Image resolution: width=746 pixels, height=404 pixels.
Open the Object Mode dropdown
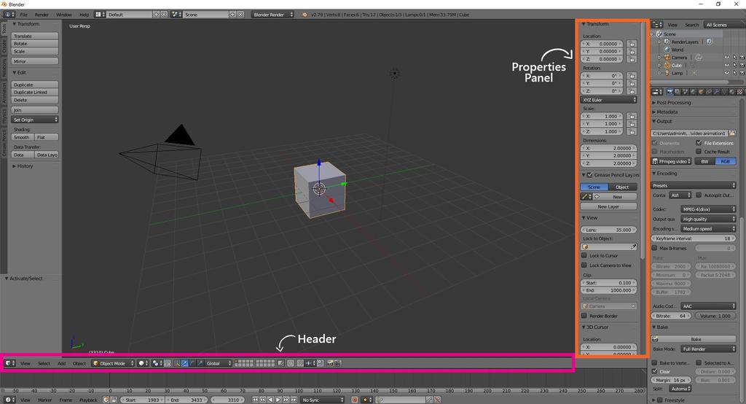(x=113, y=363)
